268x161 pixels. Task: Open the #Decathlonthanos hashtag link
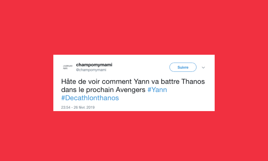click(90, 98)
